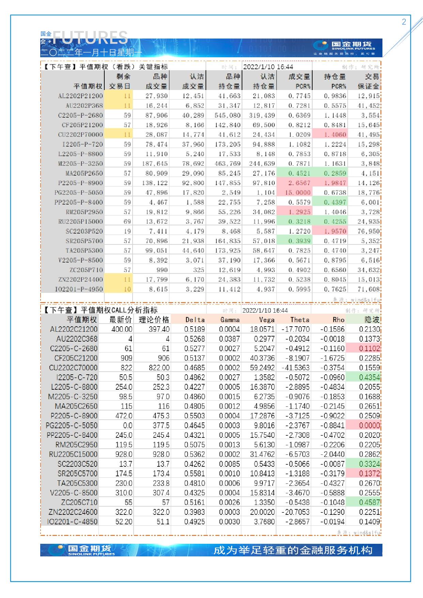Viewport: 423px width, 598px height.
Task: Click the 关键指标 put table title
Action: tap(105, 67)
